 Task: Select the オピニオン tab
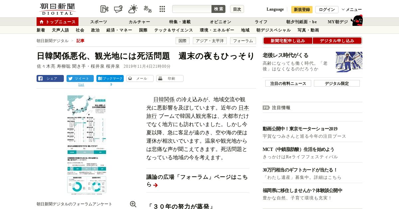tap(220, 22)
